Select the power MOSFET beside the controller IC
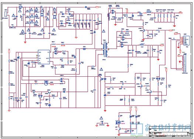Image resolution: width=194 pixels, height=139 pixels. point(75,57)
